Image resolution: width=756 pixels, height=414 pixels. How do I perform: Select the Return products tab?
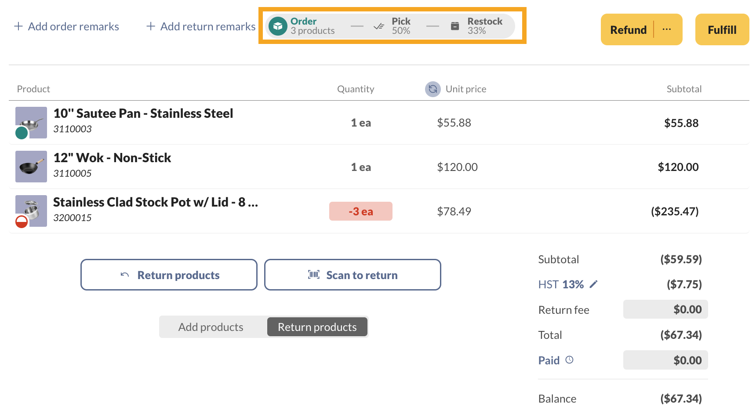(317, 327)
